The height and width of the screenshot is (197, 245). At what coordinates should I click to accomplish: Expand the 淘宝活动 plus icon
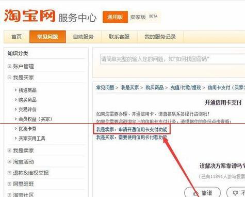tap(9, 161)
